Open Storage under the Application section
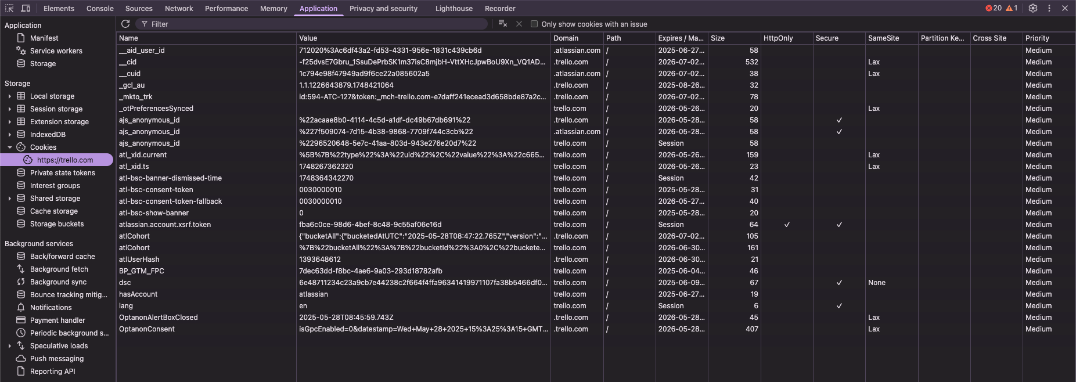 43,64
